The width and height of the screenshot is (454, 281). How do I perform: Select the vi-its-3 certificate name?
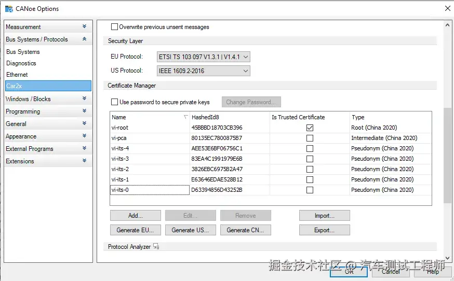pyautogui.click(x=120, y=159)
